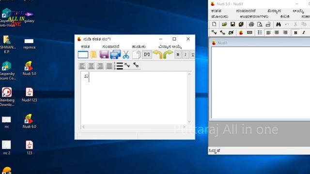The width and height of the screenshot is (310, 174).
Task: Click the binoculars find icon in Nudi 5.0
Action: tap(279, 24)
